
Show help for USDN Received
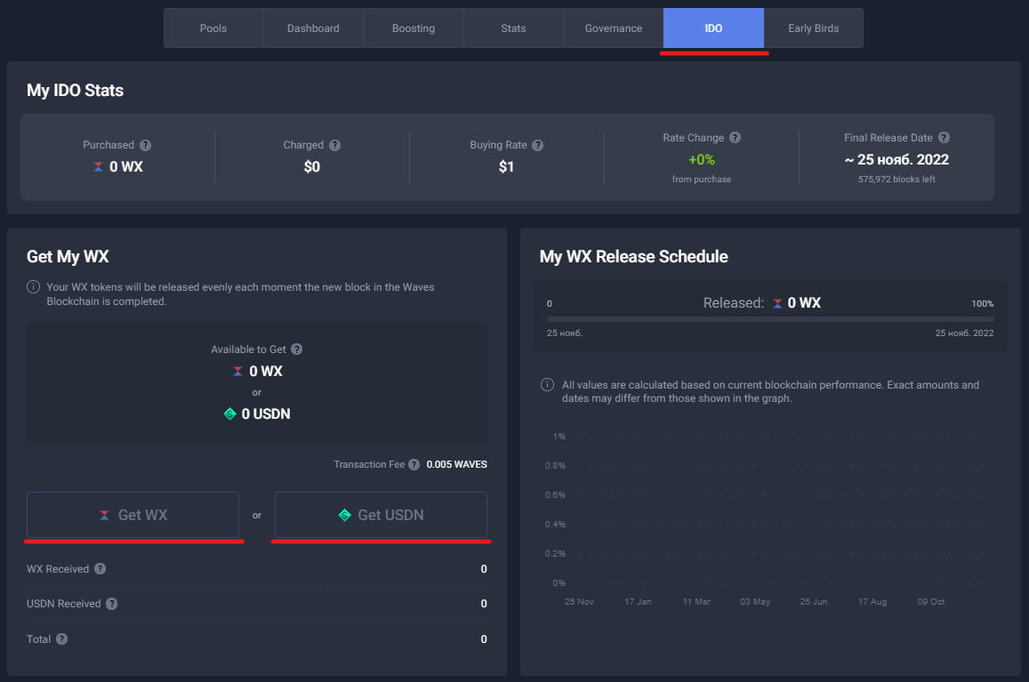111,604
